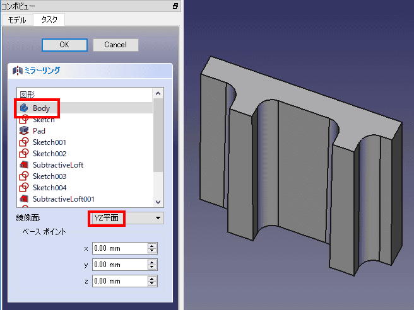Viewport: 414px width, 310px height.
Task: Open the mirror plane YZ平面 dropdown
Action: pos(126,218)
